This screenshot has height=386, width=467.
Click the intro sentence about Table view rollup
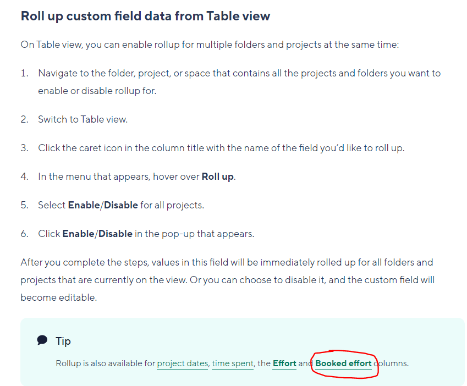point(209,45)
